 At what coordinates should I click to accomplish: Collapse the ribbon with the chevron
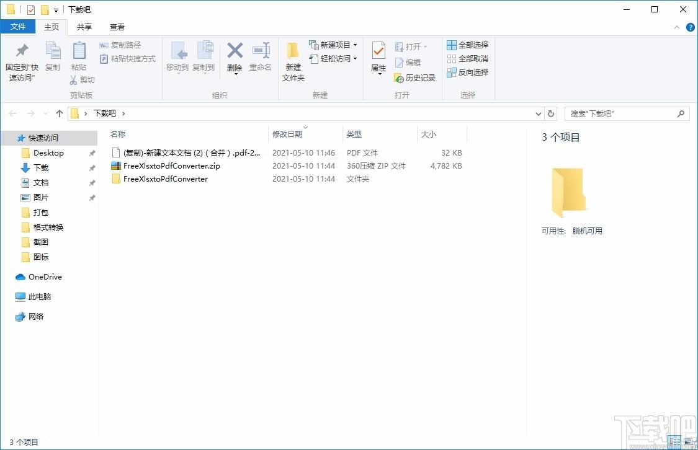pyautogui.click(x=677, y=27)
